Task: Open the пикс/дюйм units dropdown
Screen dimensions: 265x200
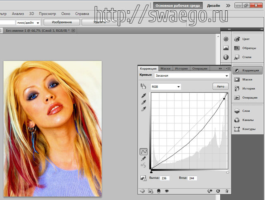Action: pos(28,23)
